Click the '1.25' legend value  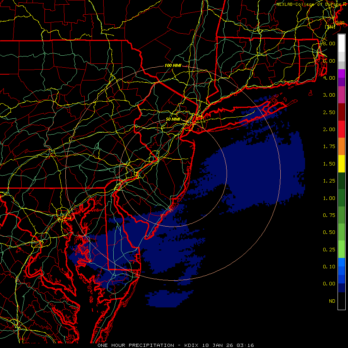tap(329, 181)
